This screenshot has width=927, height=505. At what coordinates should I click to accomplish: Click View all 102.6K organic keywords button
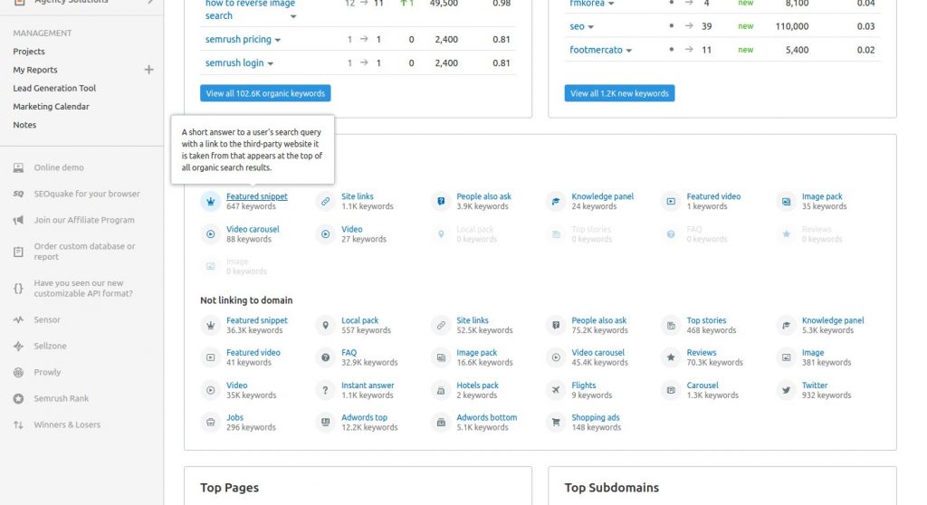pyautogui.click(x=265, y=93)
